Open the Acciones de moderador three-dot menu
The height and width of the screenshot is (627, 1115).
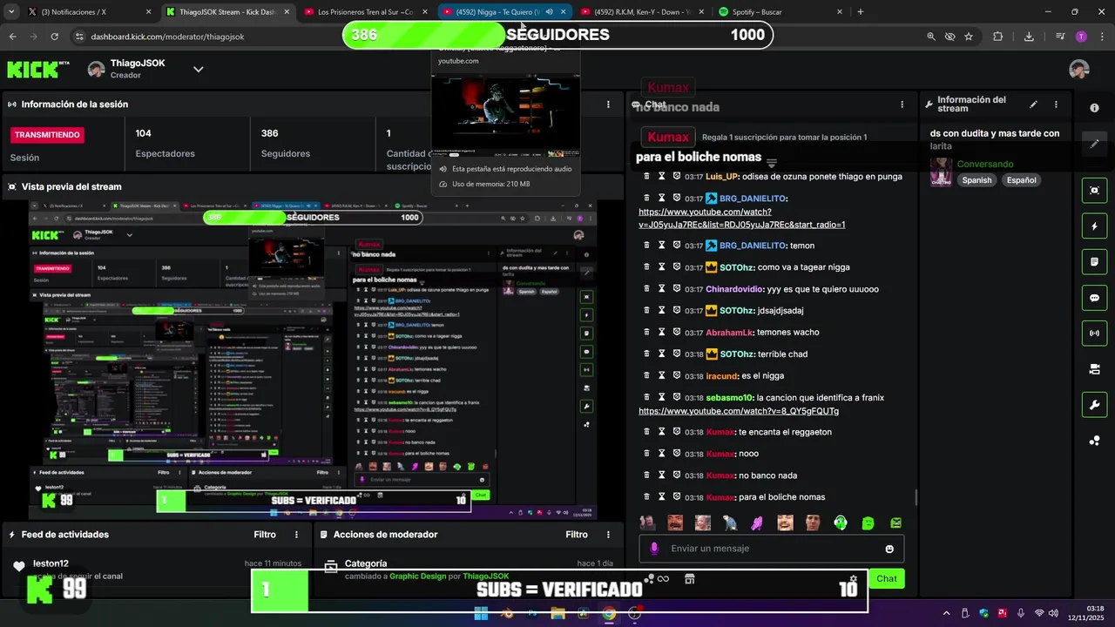(x=608, y=535)
